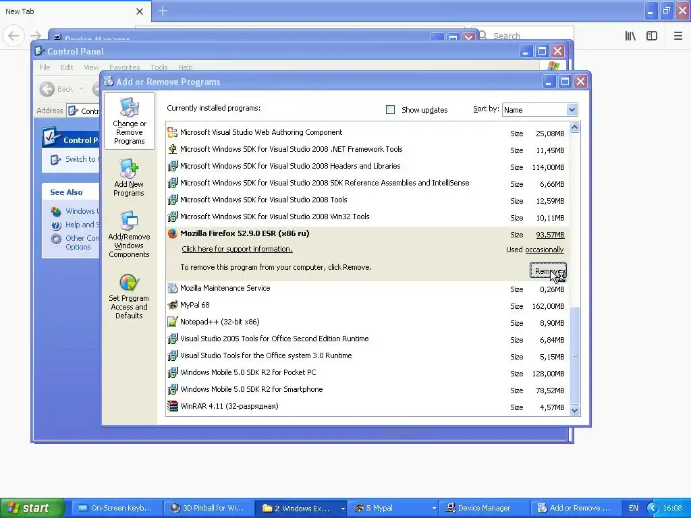
Task: Click the Windows Mobile 5.0 Pocket PC icon
Action: point(173,372)
